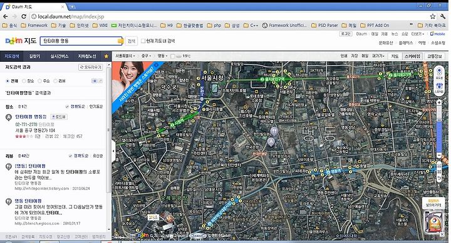Image resolution: width=451 pixels, height=243 pixels.
Task: Open the favorites star tab in sidebar
Action: point(106,56)
